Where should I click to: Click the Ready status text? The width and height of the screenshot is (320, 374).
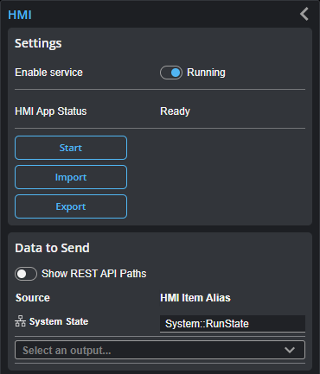coord(175,111)
